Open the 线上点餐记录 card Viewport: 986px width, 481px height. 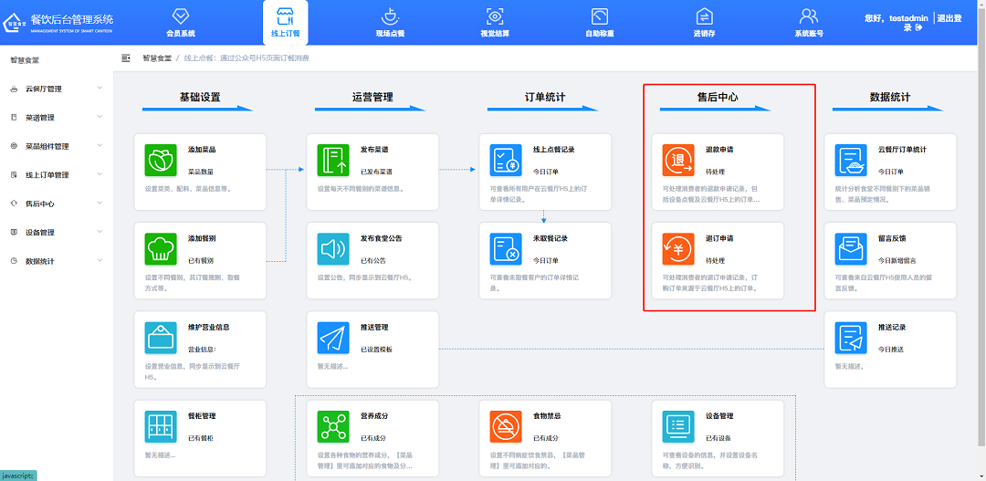pyautogui.click(x=545, y=172)
